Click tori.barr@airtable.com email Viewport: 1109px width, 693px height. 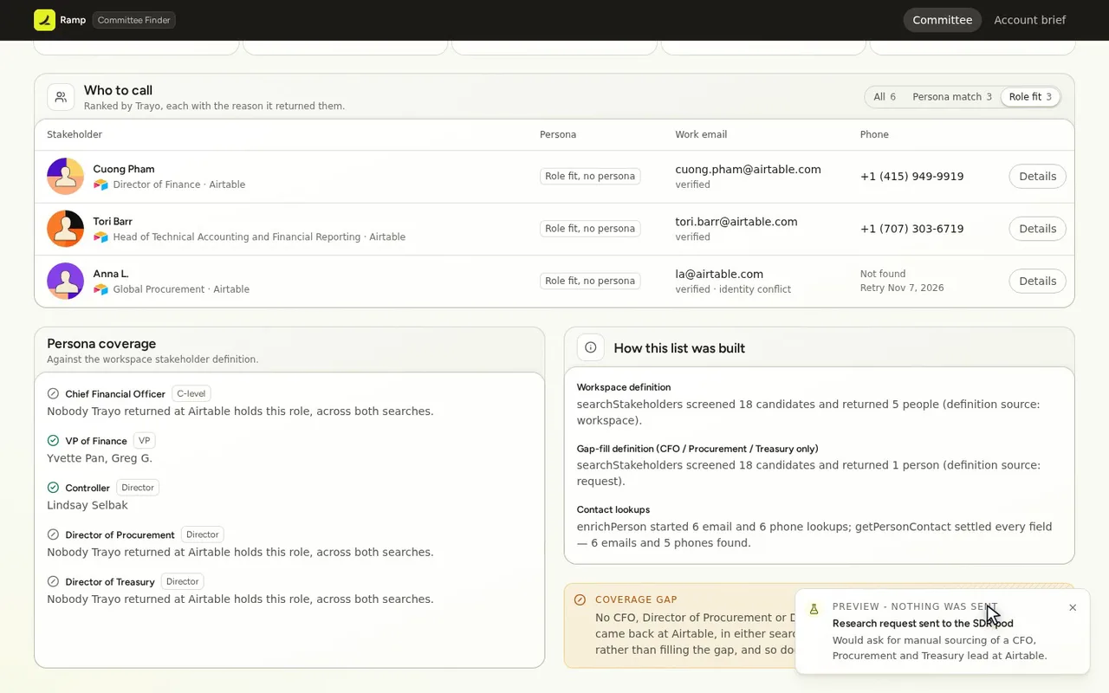click(x=736, y=222)
